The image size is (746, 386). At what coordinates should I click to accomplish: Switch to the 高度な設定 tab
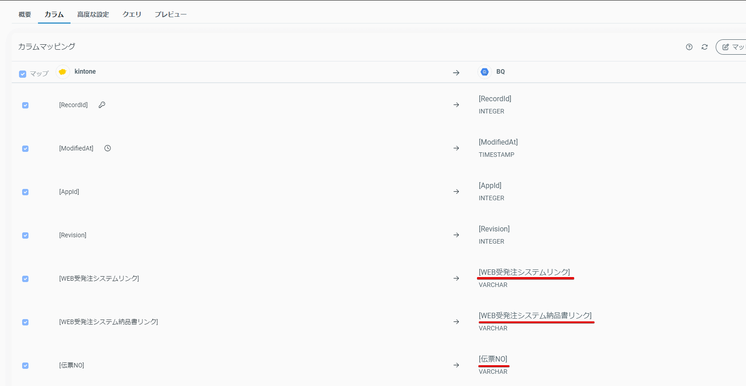point(93,14)
